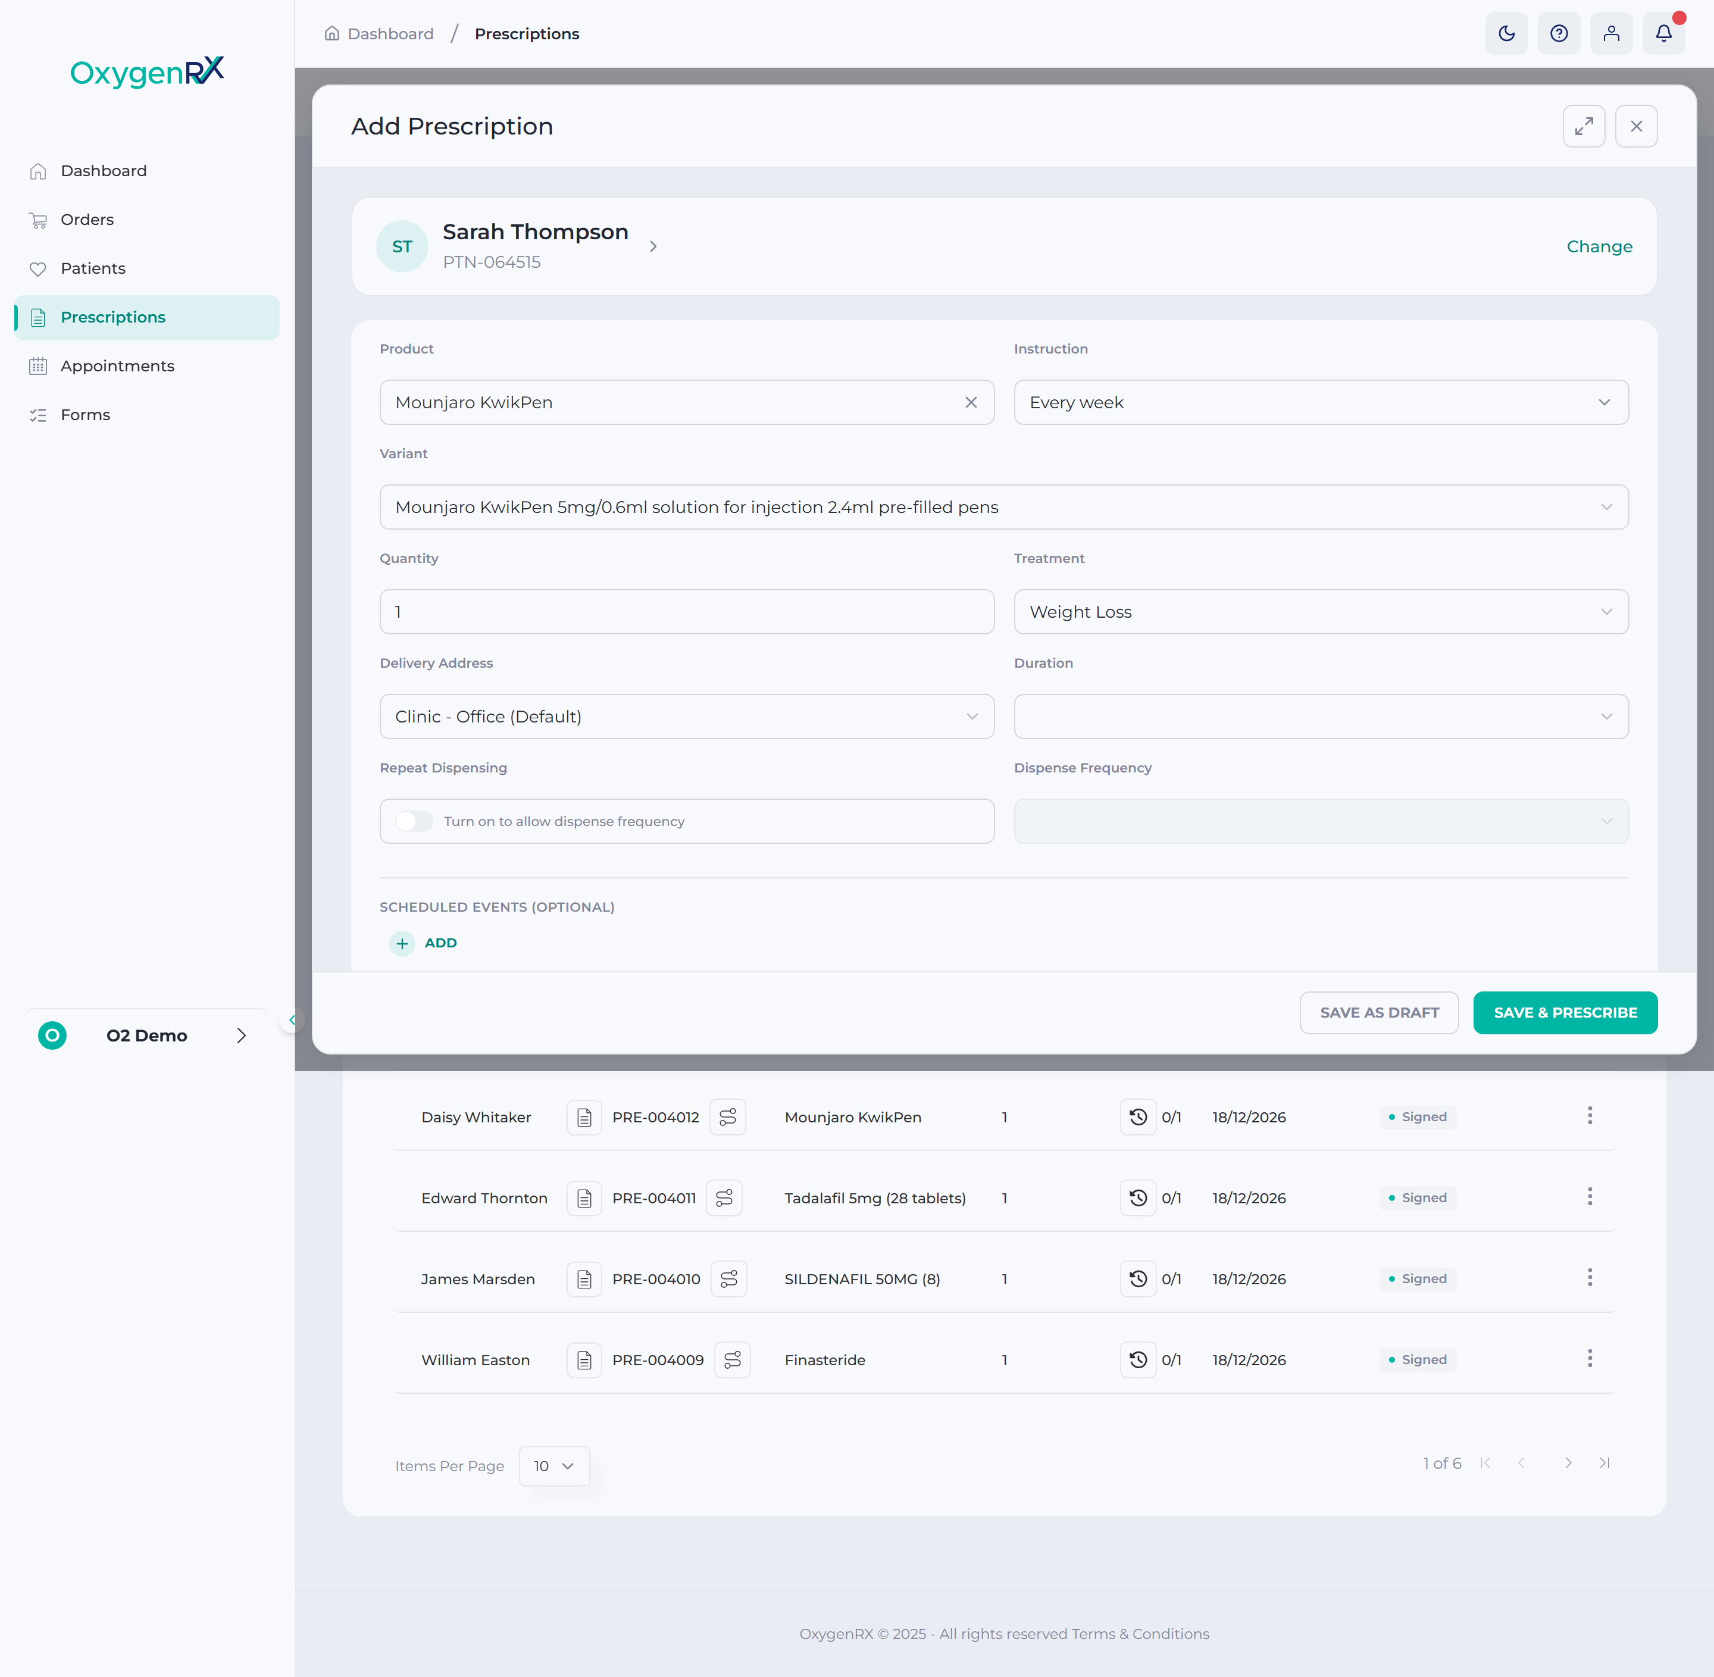This screenshot has height=1677, width=1714.
Task: Close the Add Prescription dialog
Action: coord(1635,126)
